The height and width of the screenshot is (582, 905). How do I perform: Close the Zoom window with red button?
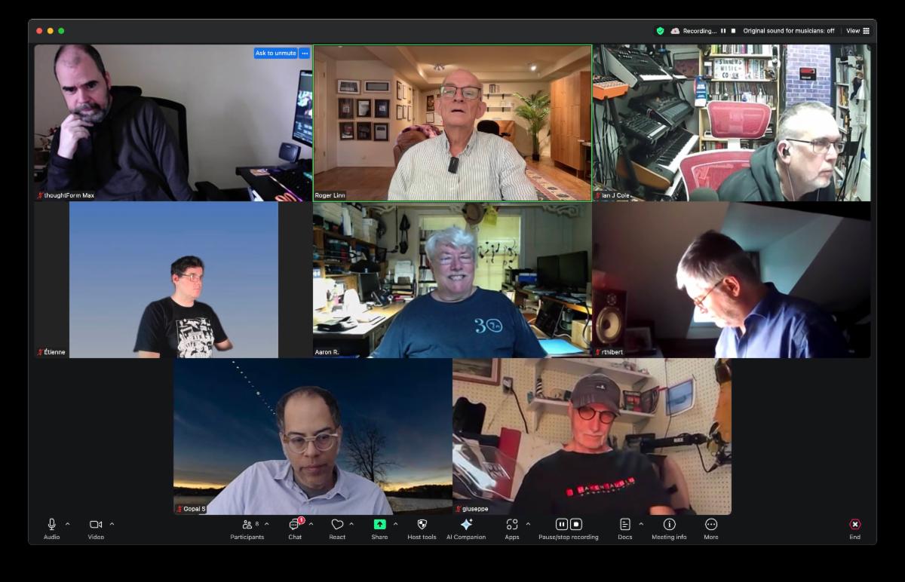coord(40,31)
